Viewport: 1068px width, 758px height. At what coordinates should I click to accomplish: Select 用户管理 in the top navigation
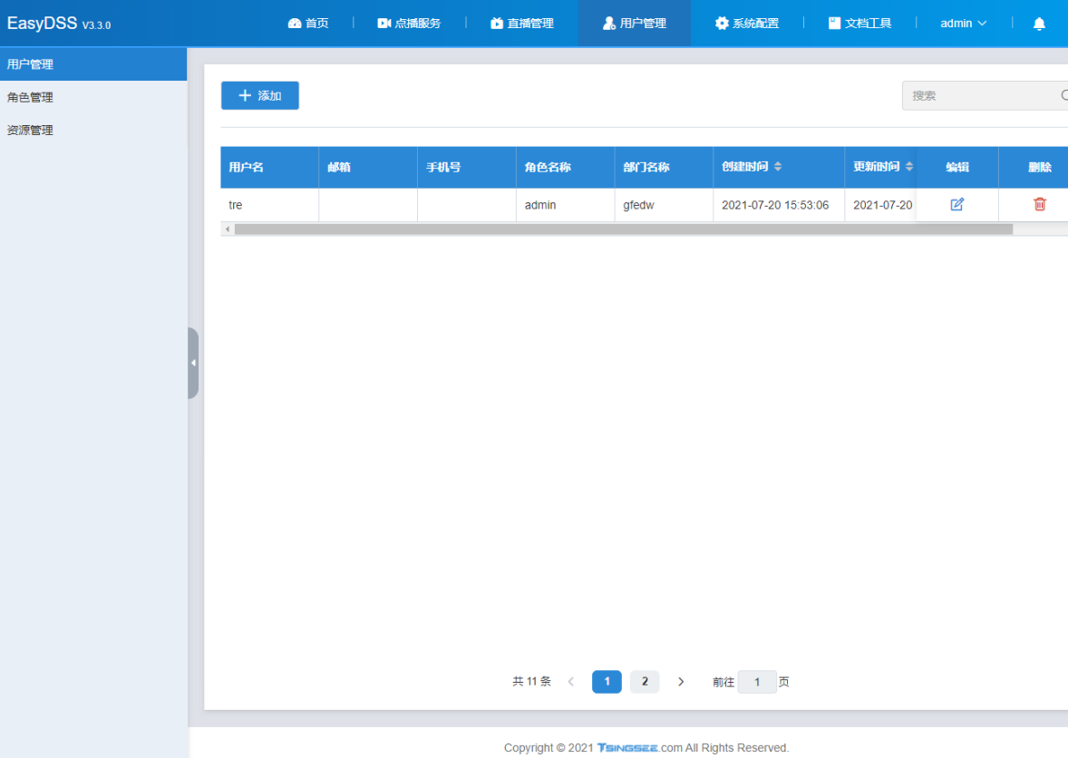(x=634, y=24)
